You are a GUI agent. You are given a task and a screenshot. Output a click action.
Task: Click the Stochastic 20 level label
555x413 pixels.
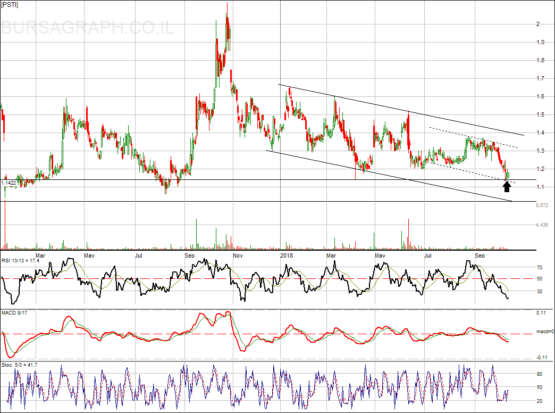[x=539, y=401]
